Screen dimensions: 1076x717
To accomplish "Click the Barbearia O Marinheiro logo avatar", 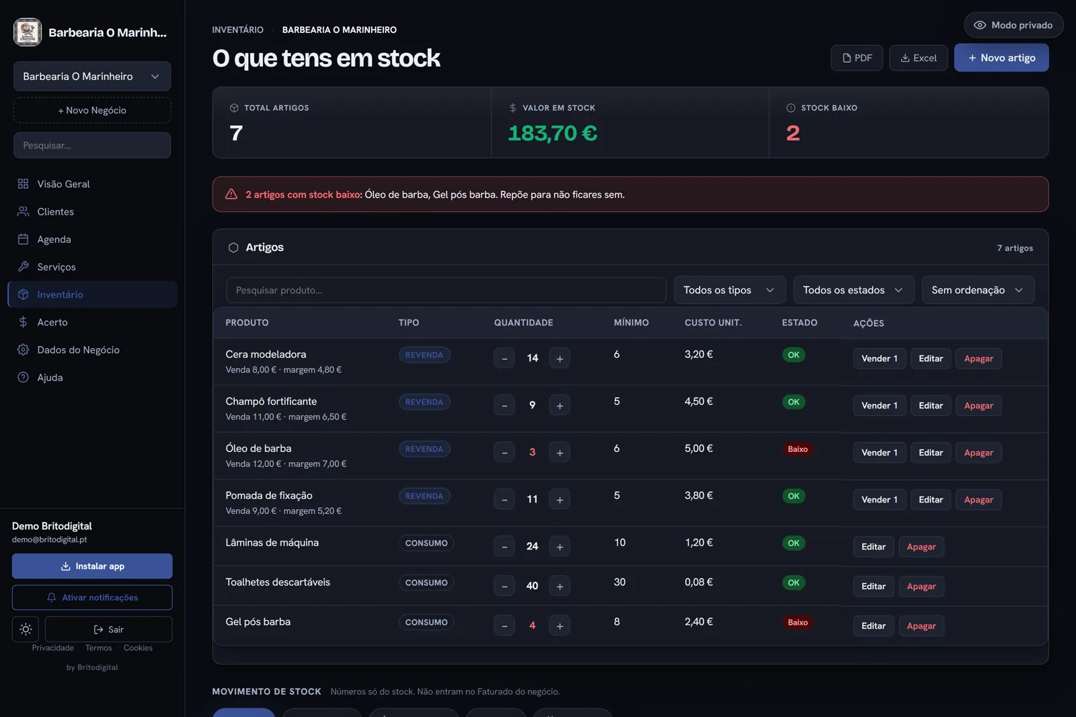I will [28, 32].
